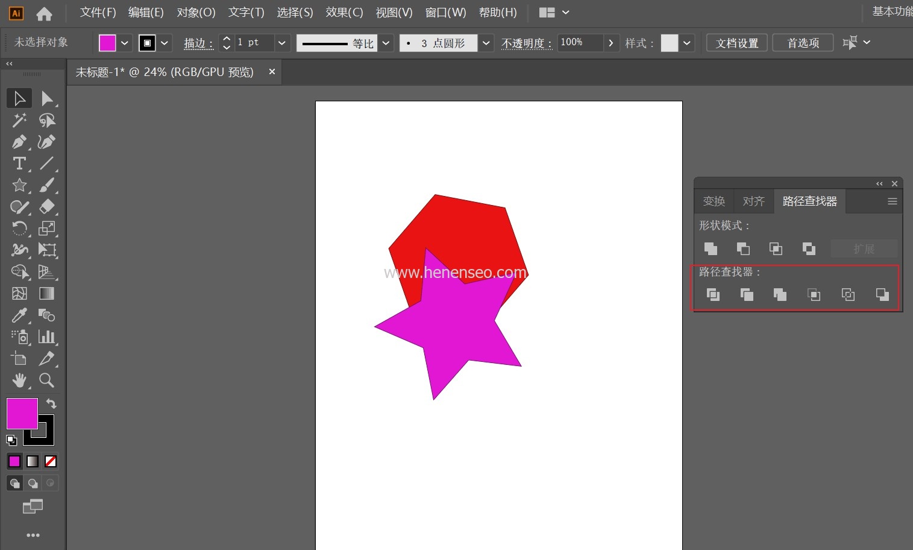Open the 样式 graphic style dropdown

pos(686,43)
